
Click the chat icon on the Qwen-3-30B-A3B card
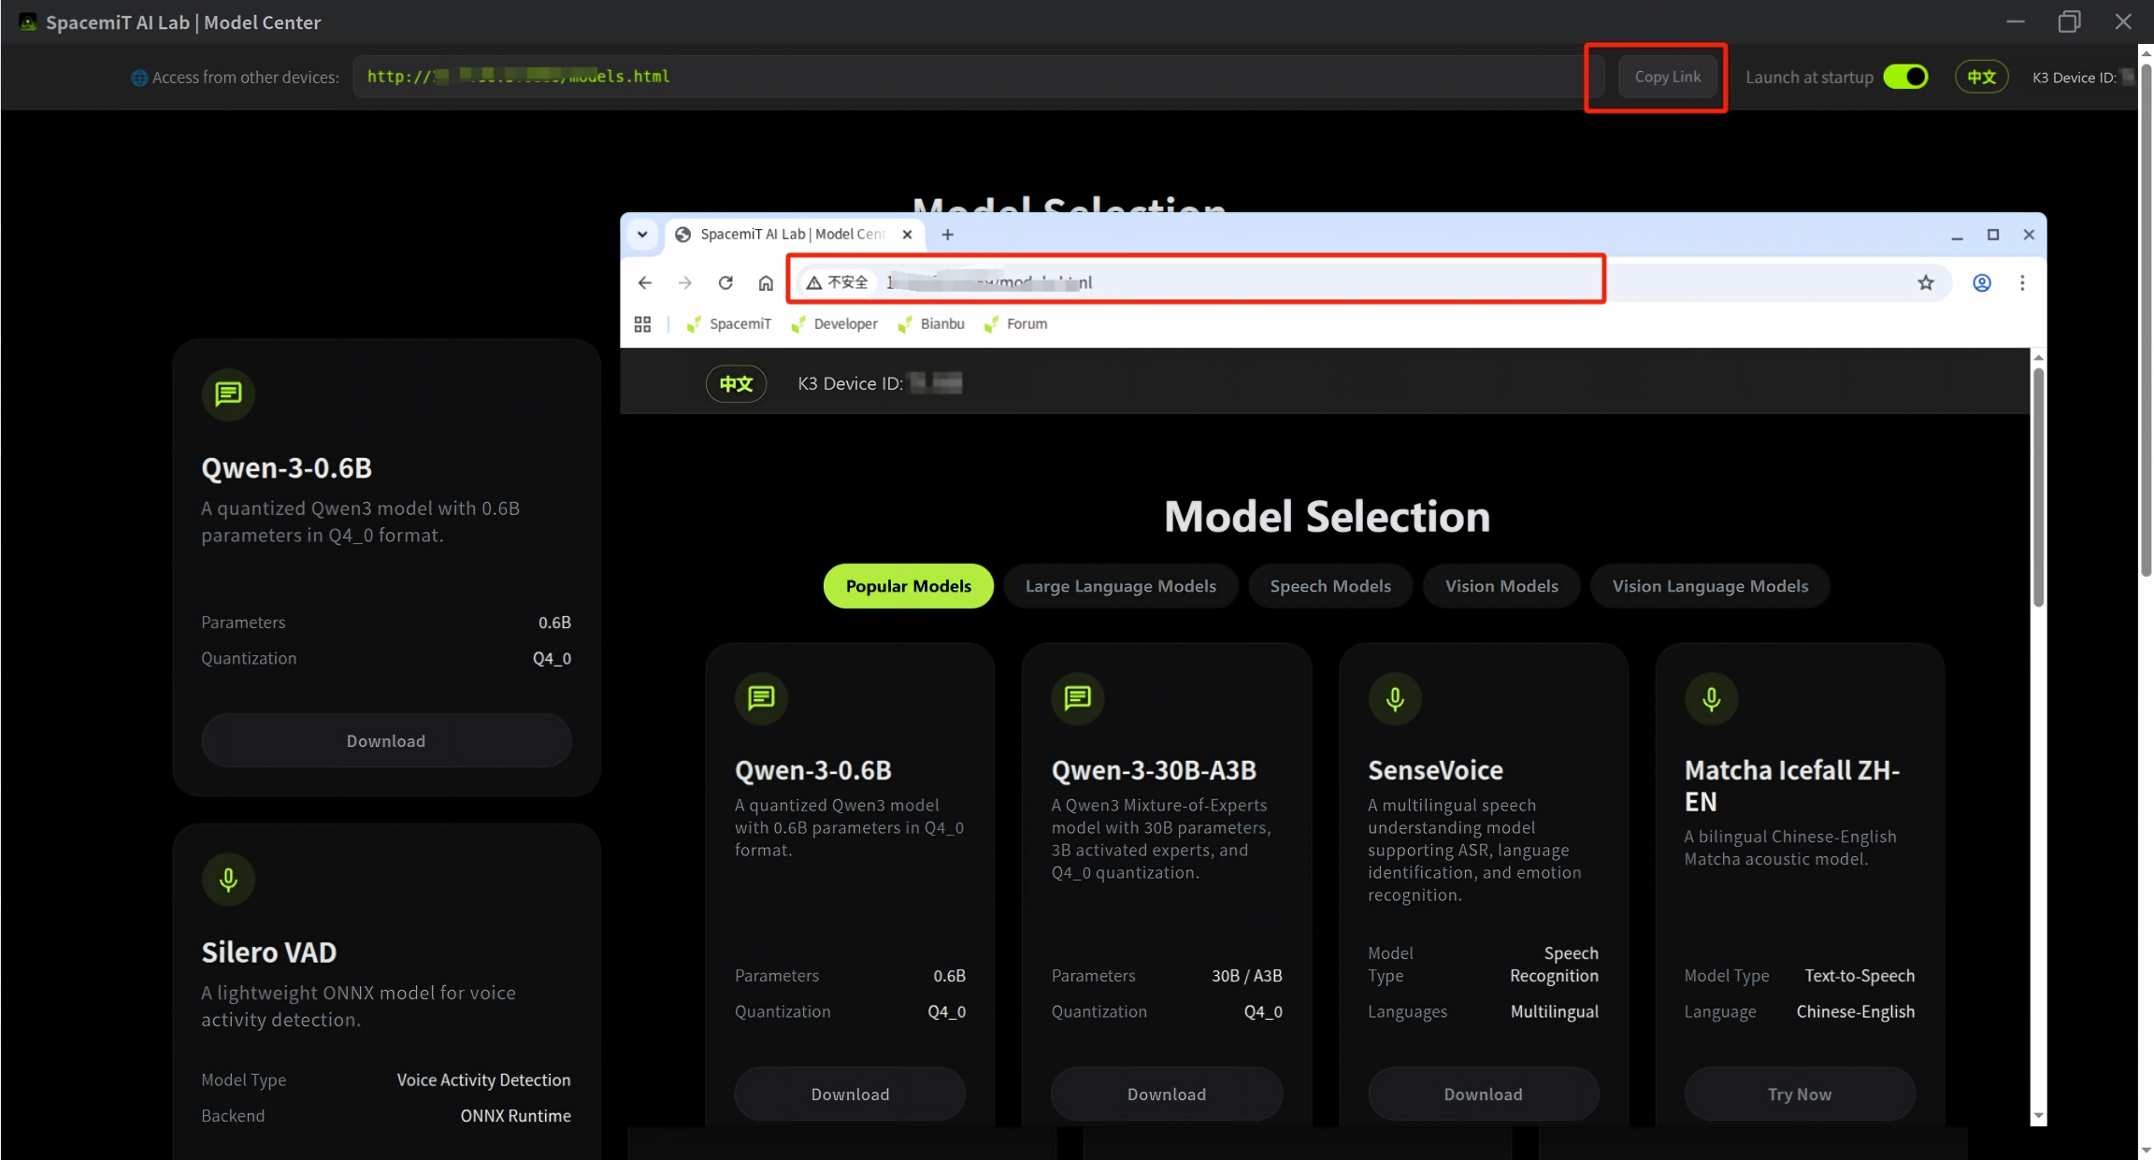click(x=1078, y=698)
